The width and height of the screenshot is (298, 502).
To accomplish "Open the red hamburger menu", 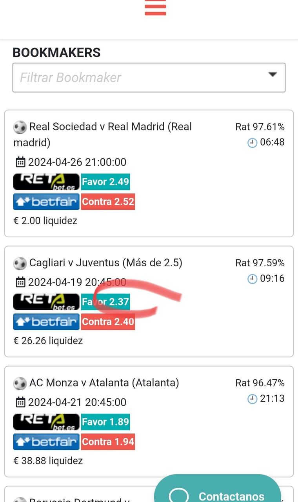I will tap(156, 7).
